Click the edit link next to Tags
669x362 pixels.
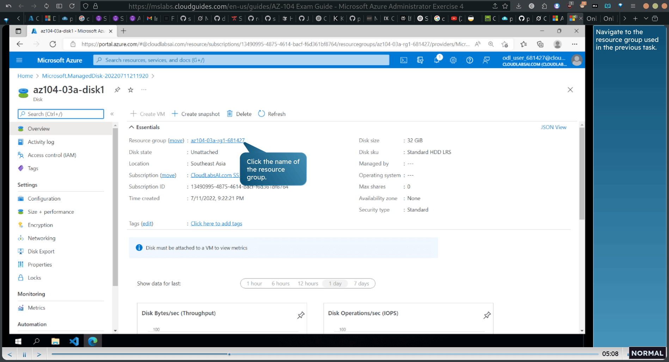pyautogui.click(x=147, y=223)
